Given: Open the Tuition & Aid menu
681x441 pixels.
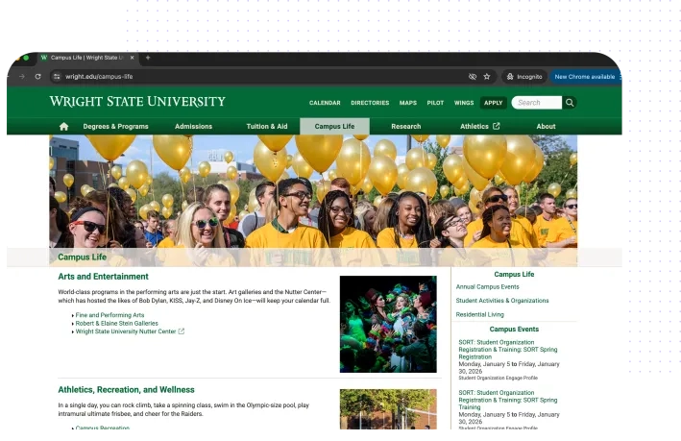Looking at the screenshot, I should point(267,127).
